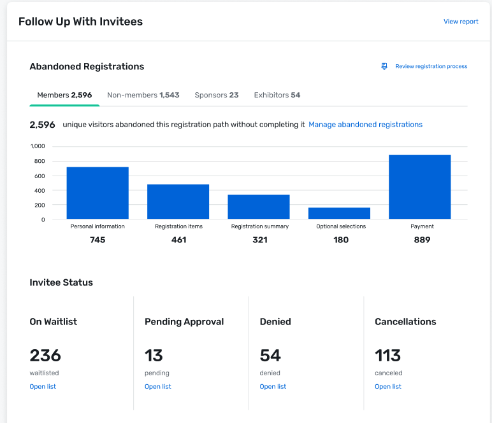
Task: Click Manage abandoned registrations link
Action: tap(365, 125)
